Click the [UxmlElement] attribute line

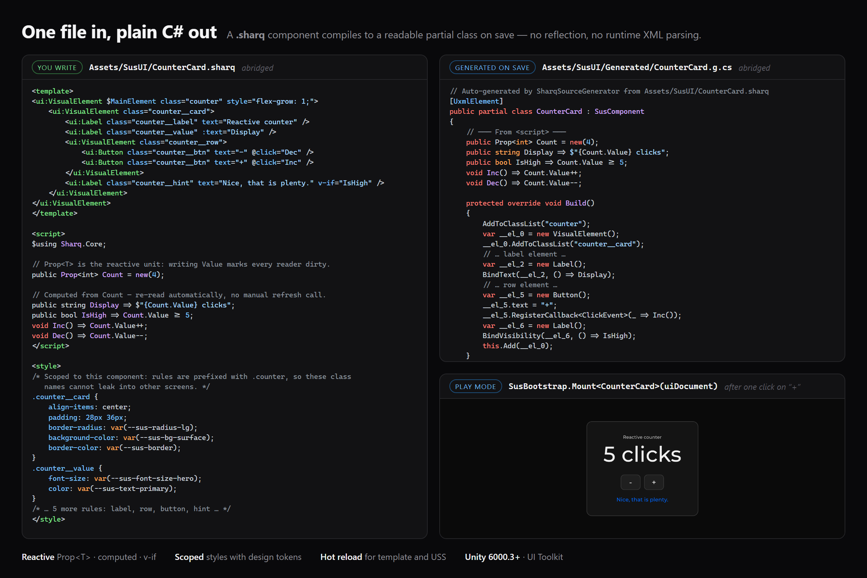[476, 101]
